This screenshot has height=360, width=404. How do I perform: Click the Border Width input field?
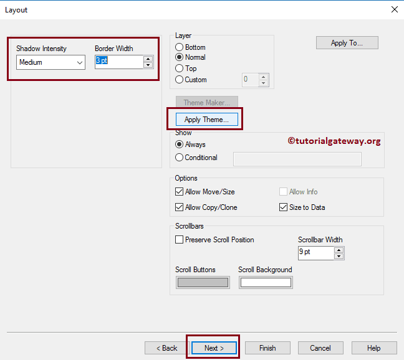(119, 62)
